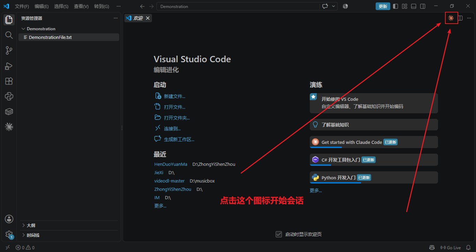Toggle the primary side bar visibility
Screen dimensions: 476x252
coord(396,6)
